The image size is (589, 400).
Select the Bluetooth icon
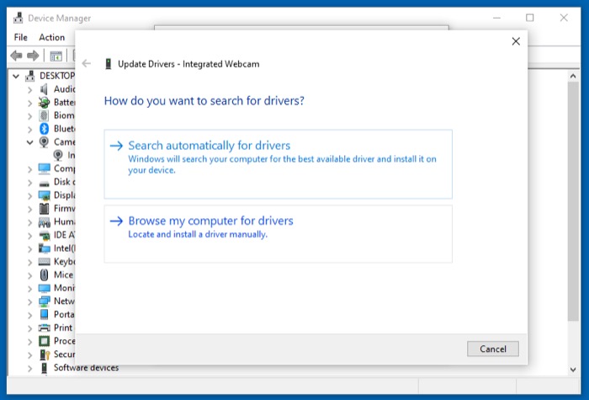pyautogui.click(x=44, y=129)
